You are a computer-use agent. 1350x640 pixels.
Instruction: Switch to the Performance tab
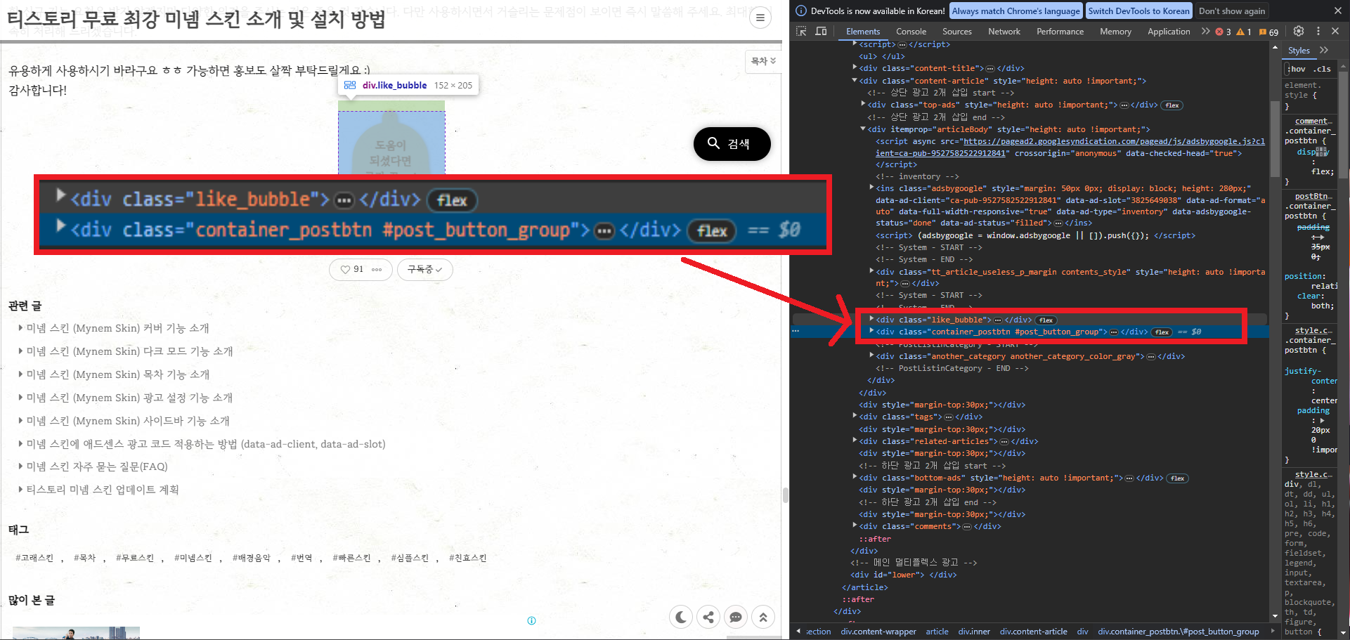tap(1060, 32)
